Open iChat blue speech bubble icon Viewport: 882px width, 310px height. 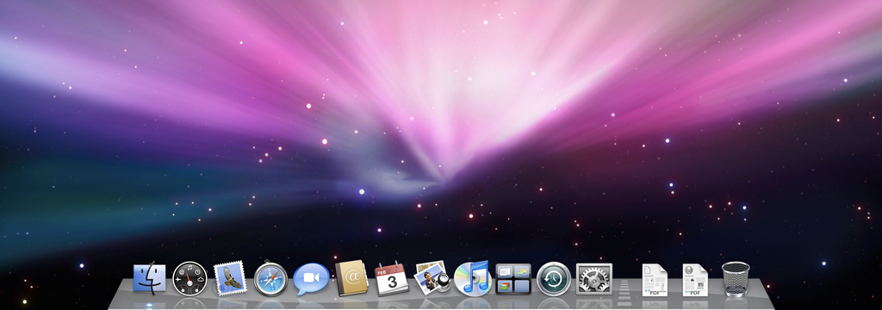311,279
